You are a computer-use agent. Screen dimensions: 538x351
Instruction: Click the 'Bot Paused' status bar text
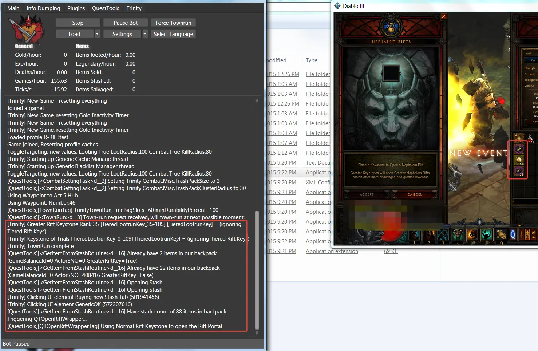(16, 344)
